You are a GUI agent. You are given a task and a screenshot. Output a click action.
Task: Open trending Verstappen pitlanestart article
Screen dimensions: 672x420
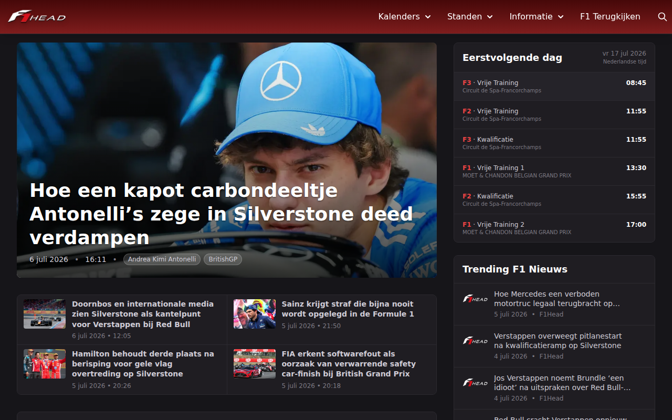coord(558,341)
